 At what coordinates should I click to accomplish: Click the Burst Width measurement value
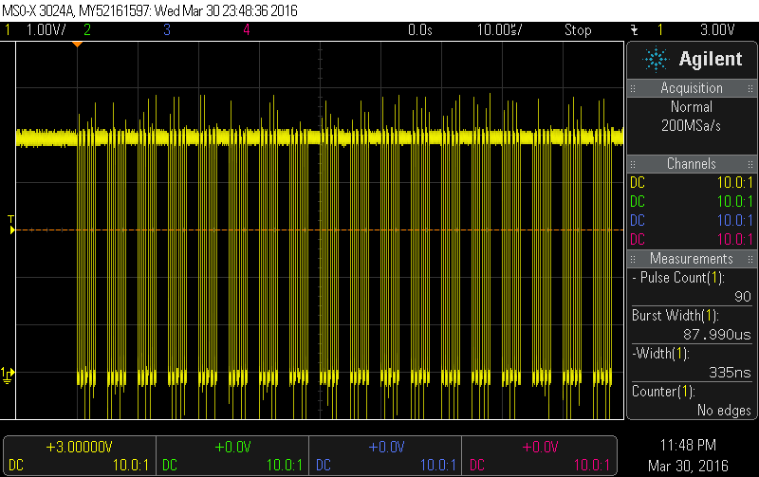coord(716,334)
